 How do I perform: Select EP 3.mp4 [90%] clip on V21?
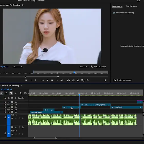point(127,107)
